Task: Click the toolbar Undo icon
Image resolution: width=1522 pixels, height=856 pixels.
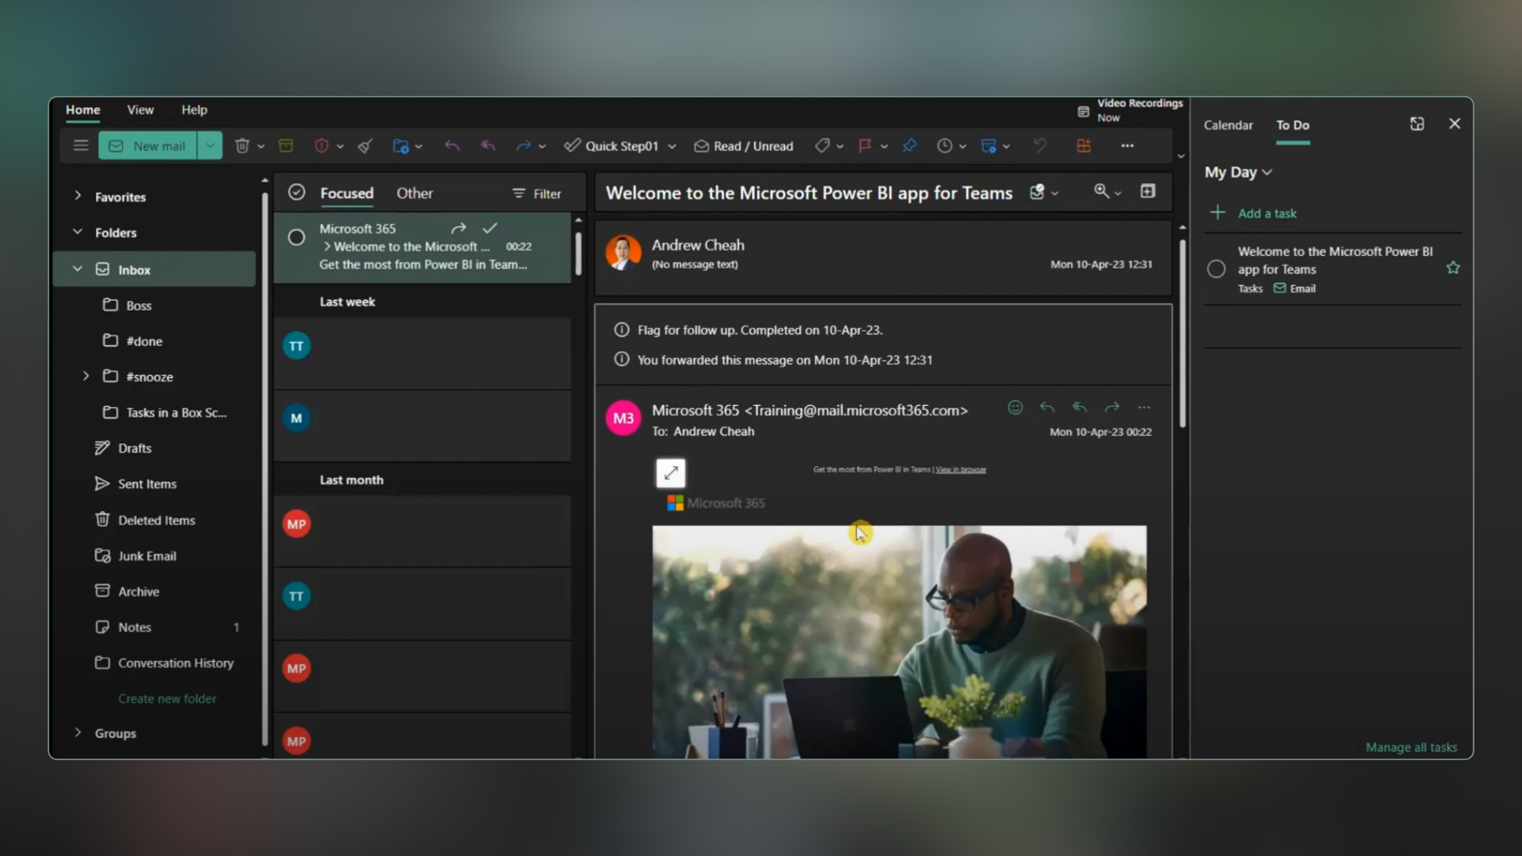Action: [x=1040, y=146]
